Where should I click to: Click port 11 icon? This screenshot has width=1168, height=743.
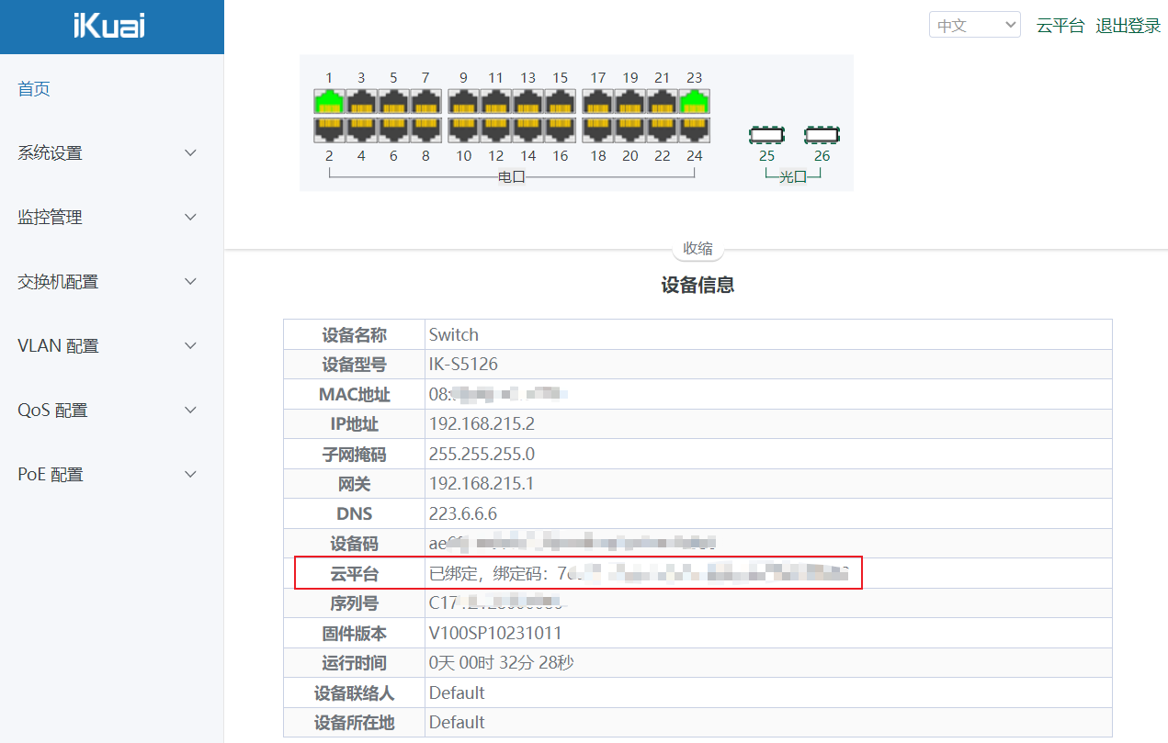click(495, 101)
